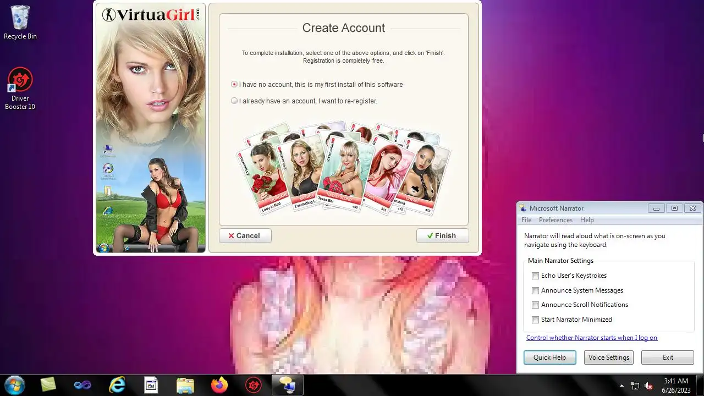Image resolution: width=704 pixels, height=396 pixels.
Task: Open the Windows Start menu orb
Action: 14,385
